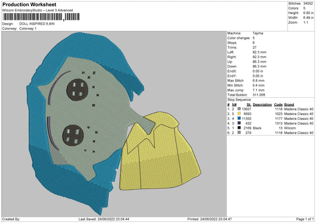Image resolution: width=316 pixels, height=223 pixels.
Task: Click the gray thread swatch in stop row 6
Action: (x=239, y=133)
